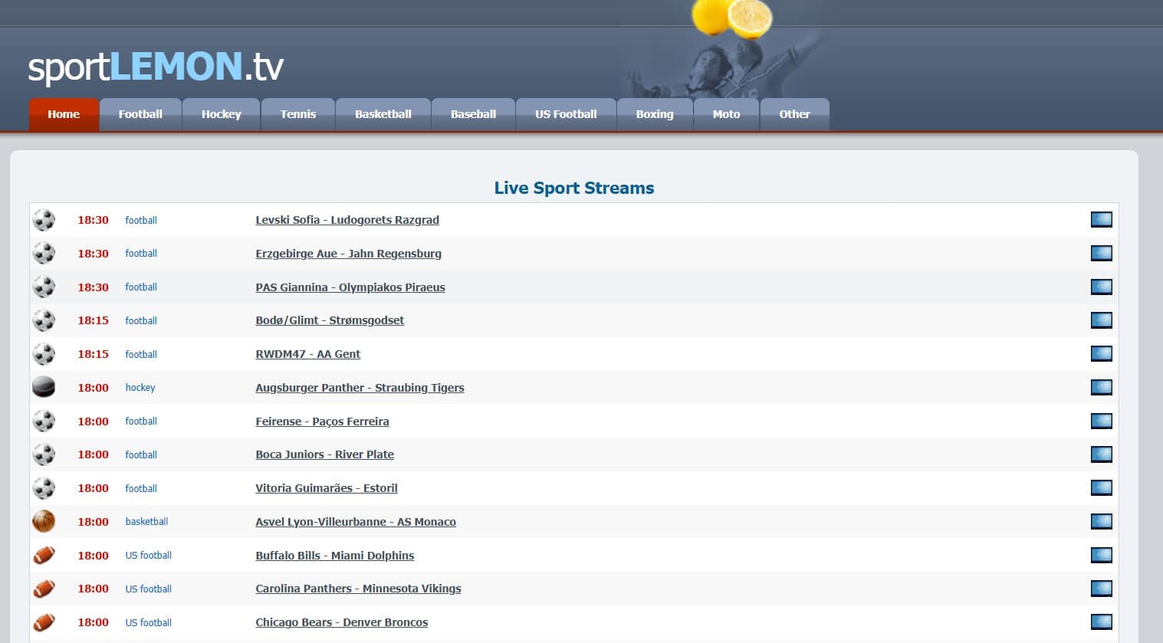Click Bodø/Glimt - Strømsgodset match link
Viewport: 1163px width, 643px height.
click(330, 320)
